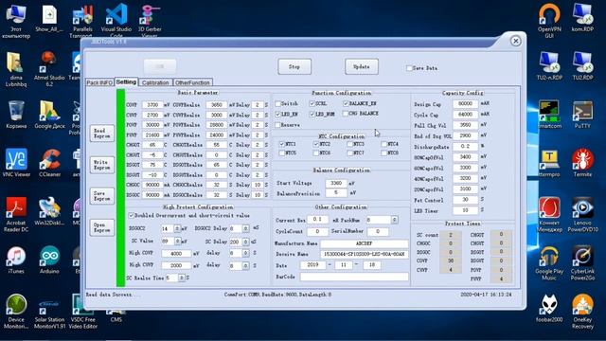Click the BarCode input field
606x341 pixels.
pyautogui.click(x=354, y=277)
